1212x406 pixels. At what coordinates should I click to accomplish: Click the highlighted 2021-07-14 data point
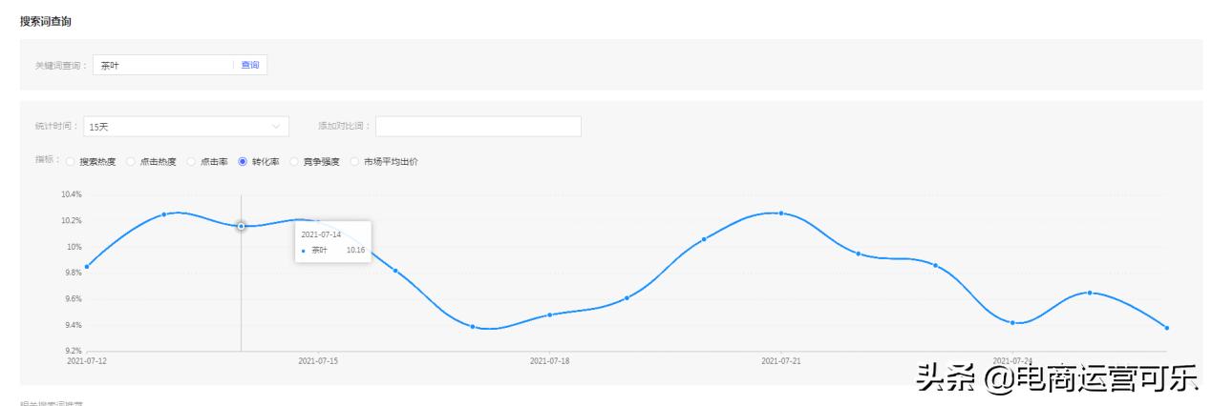click(241, 226)
